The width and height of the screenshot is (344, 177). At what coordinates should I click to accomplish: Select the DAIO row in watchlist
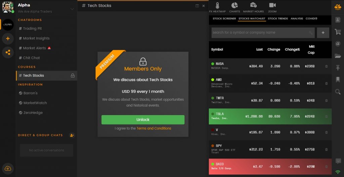(270, 167)
